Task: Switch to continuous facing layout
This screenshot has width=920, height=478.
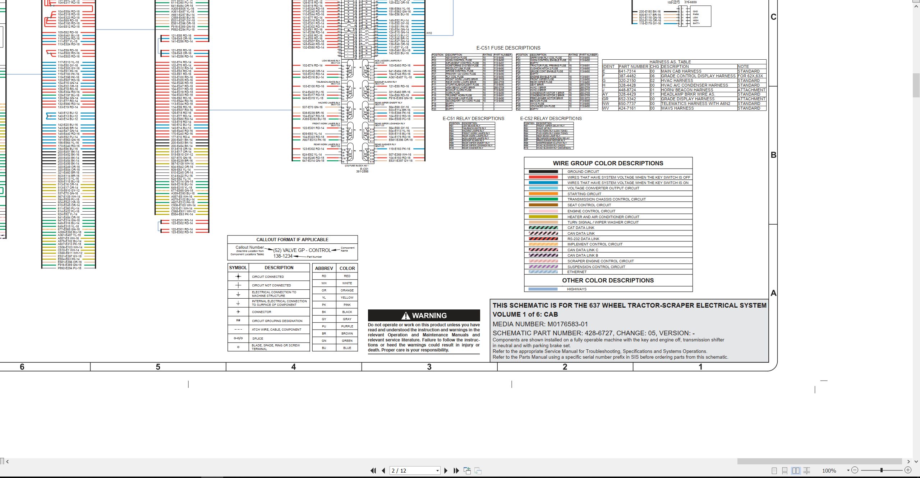Action: tap(806, 470)
